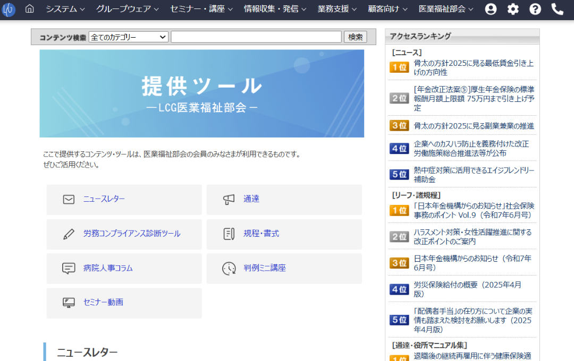Open 社会保険事務のポイント Vol.9 leaflet link
The image size is (574, 361).
click(x=474, y=211)
